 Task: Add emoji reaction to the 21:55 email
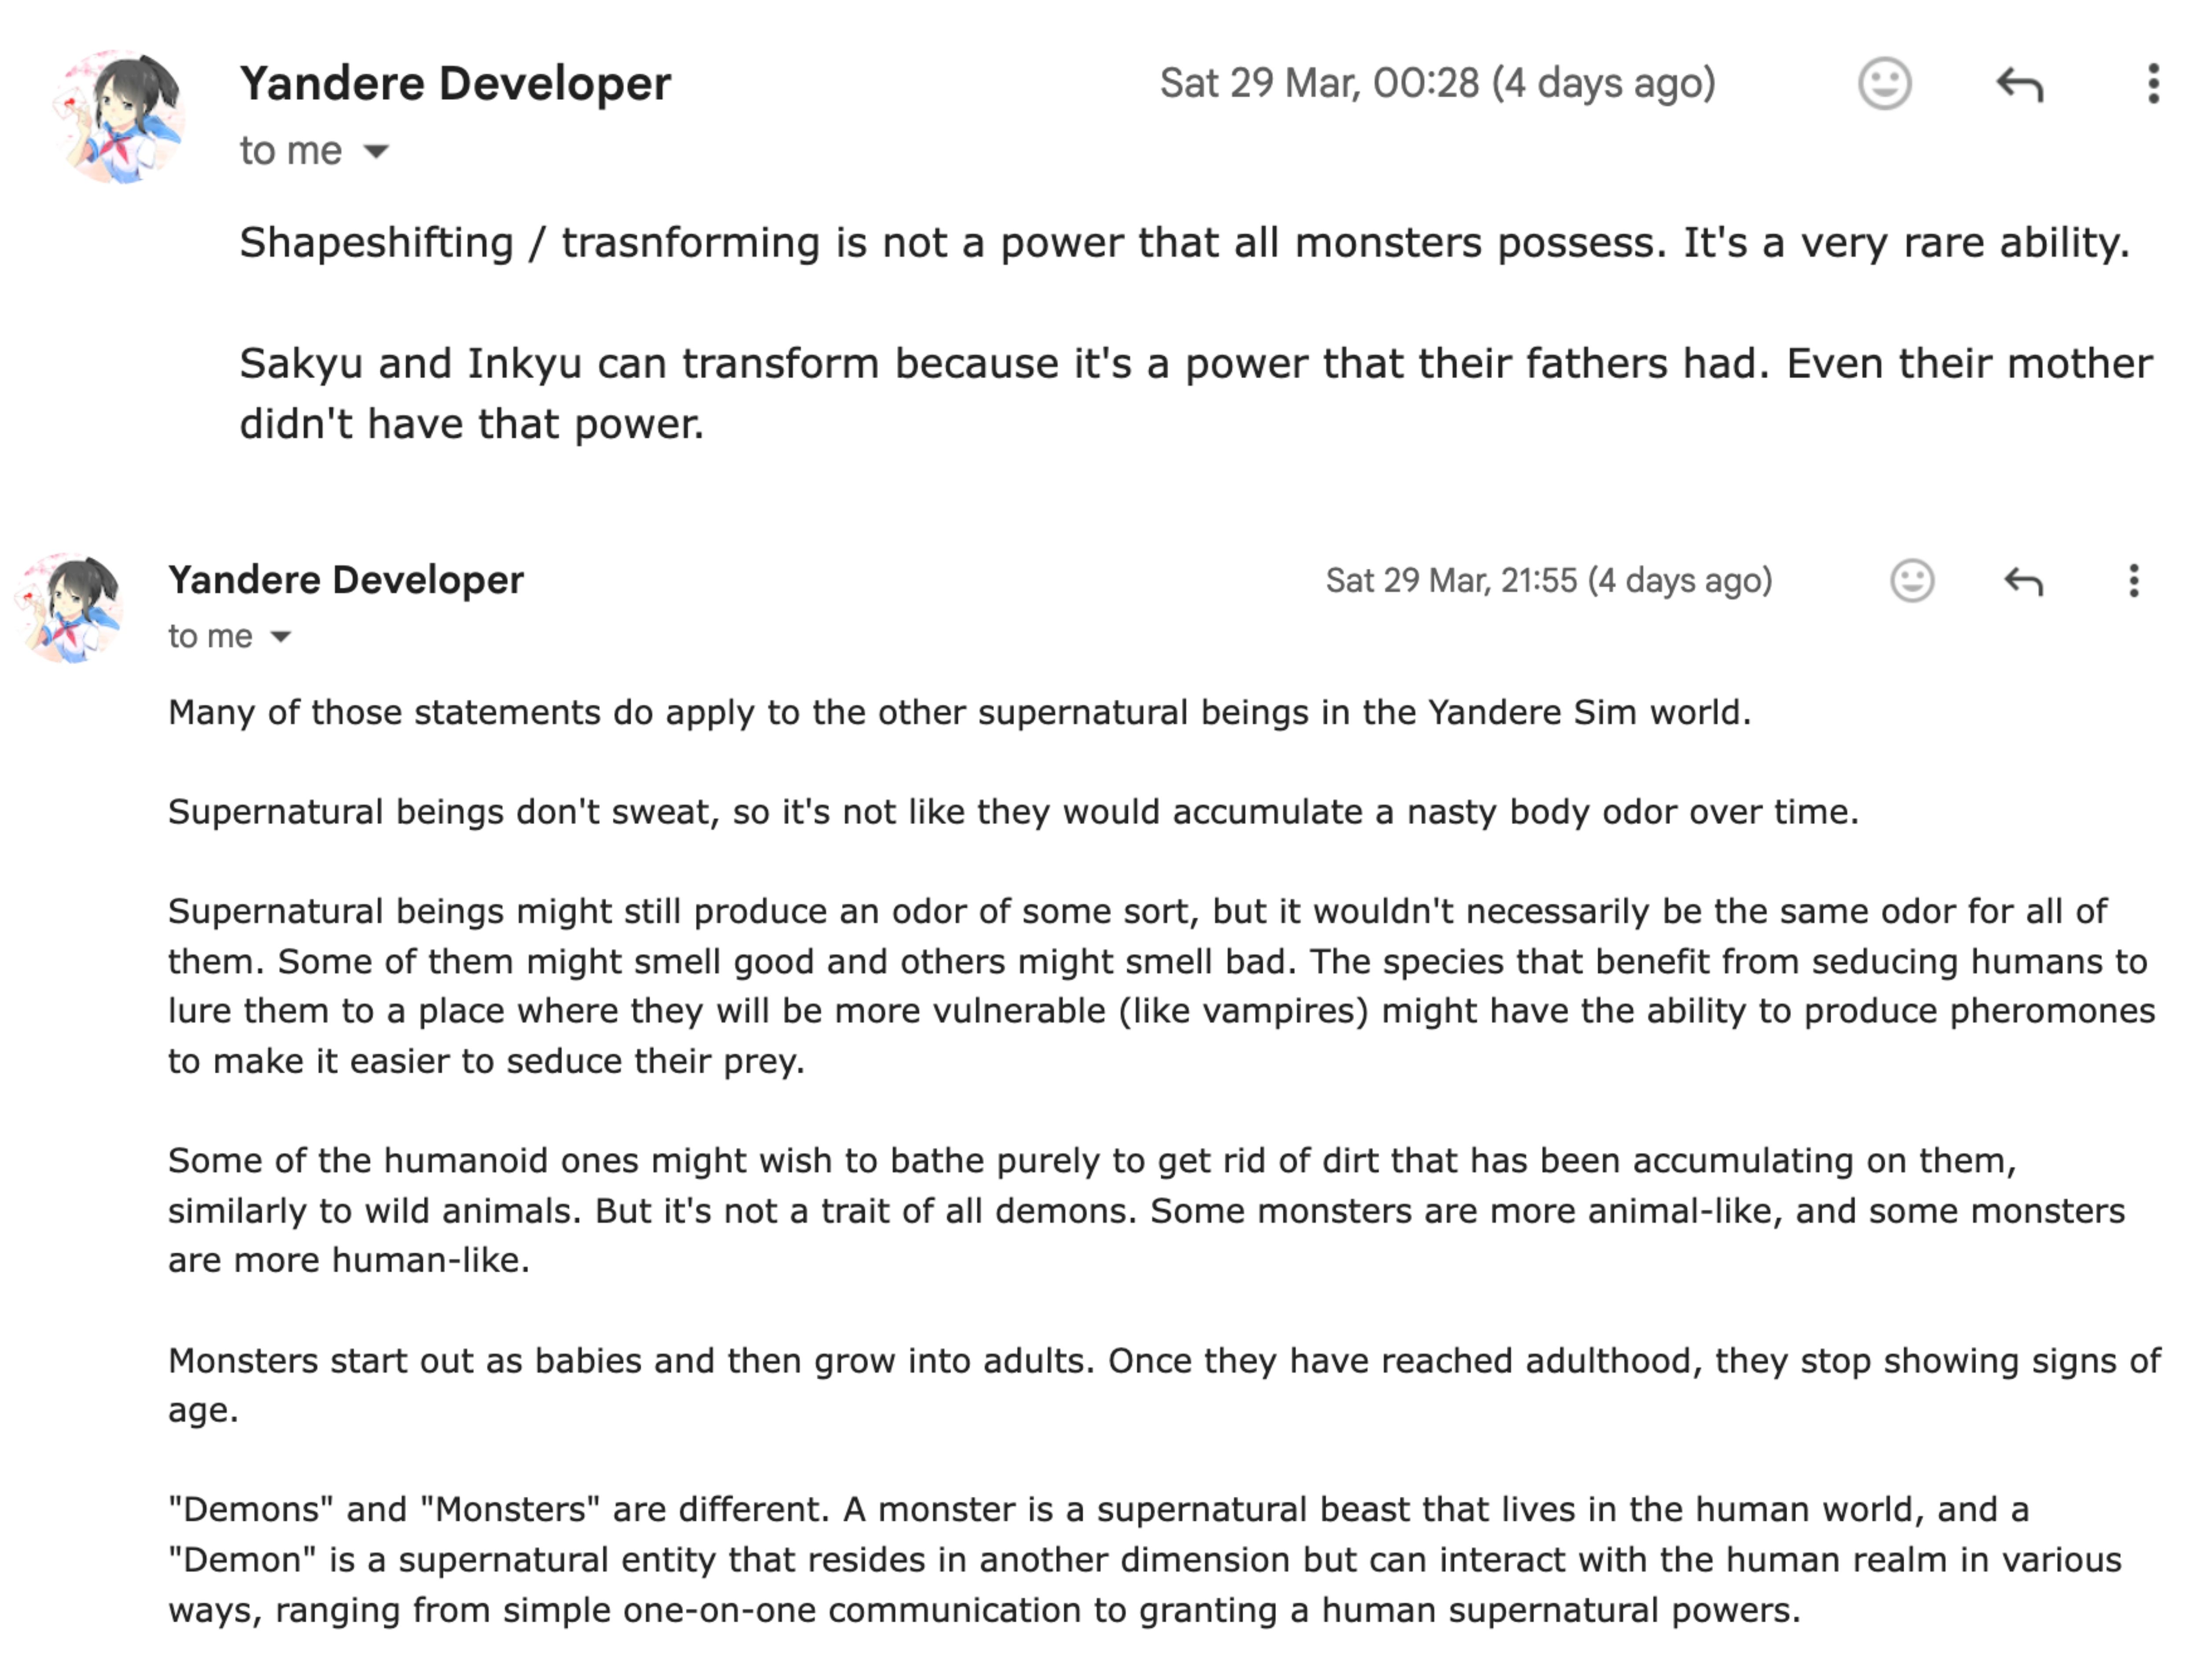coord(1912,581)
